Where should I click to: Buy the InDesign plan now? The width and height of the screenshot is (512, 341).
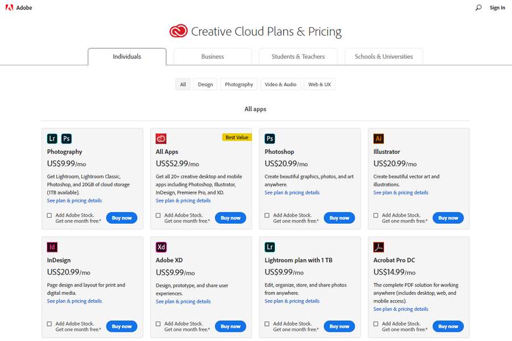point(122,326)
